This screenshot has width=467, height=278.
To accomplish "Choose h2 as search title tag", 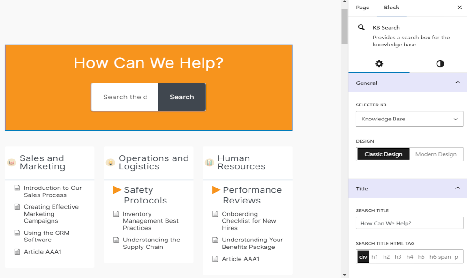I will click(x=386, y=257).
